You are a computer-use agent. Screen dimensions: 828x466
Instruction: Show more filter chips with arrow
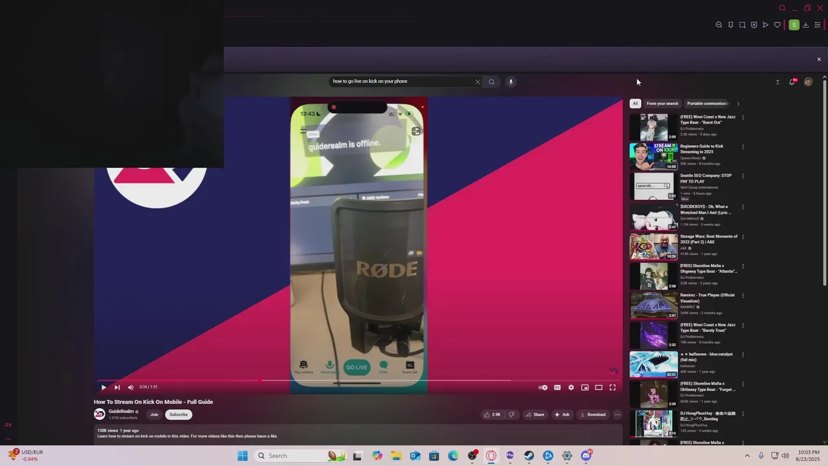(738, 104)
